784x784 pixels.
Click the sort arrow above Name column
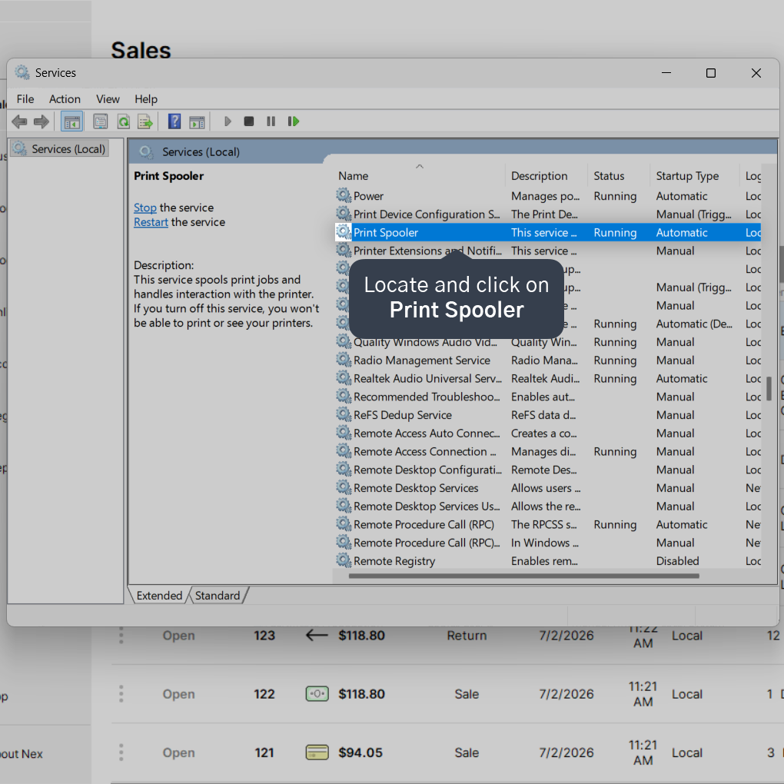coord(420,166)
